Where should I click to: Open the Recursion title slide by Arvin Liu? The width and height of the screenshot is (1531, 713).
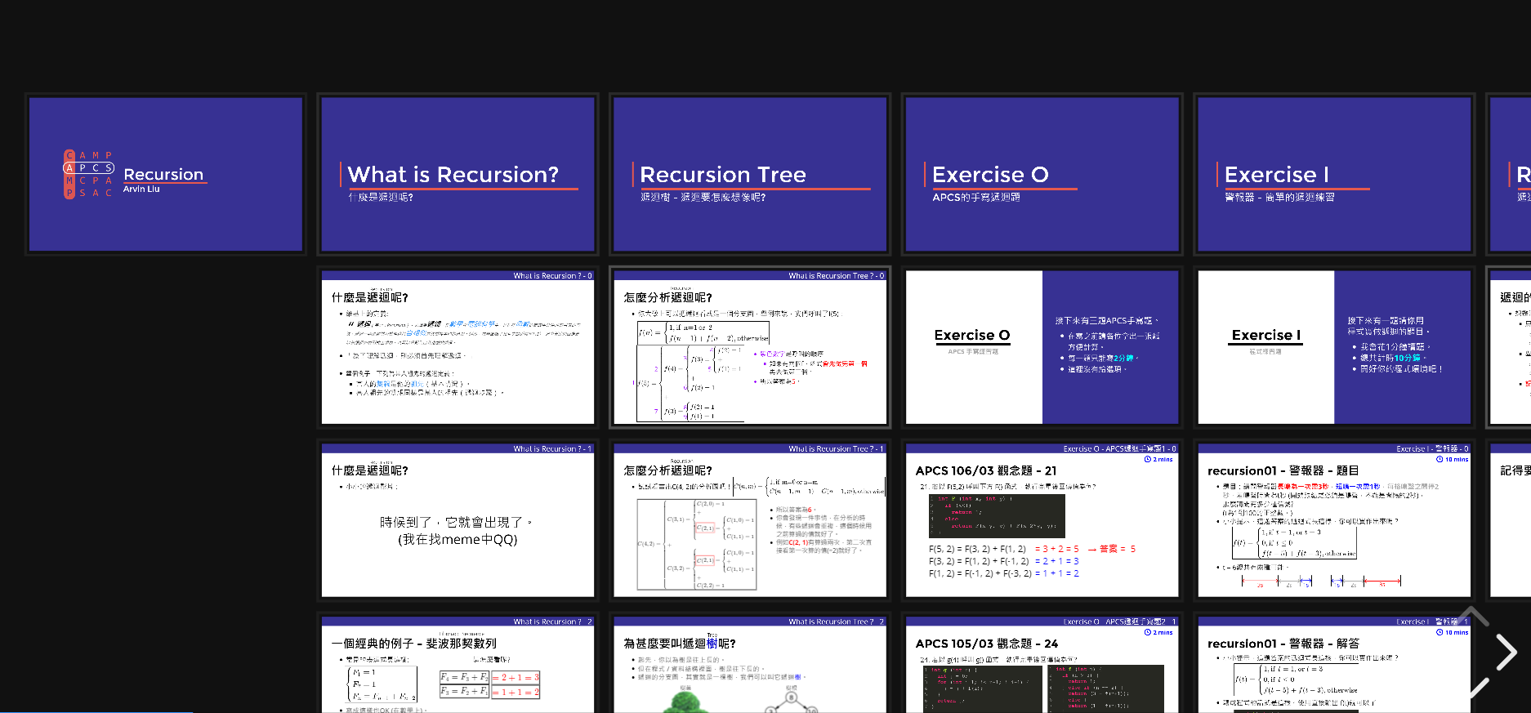coord(166,174)
